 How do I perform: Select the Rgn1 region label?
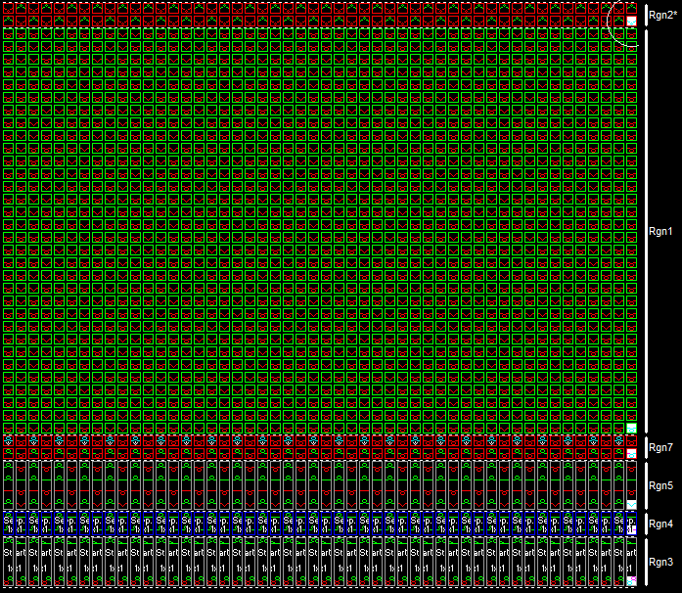tap(660, 232)
